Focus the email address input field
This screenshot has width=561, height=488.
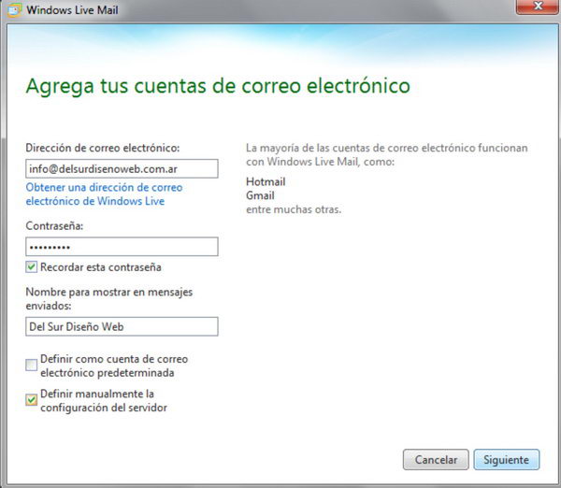tap(122, 168)
